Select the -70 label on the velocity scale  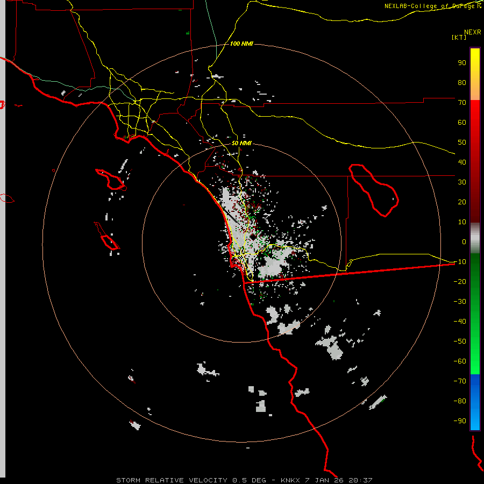[460, 381]
